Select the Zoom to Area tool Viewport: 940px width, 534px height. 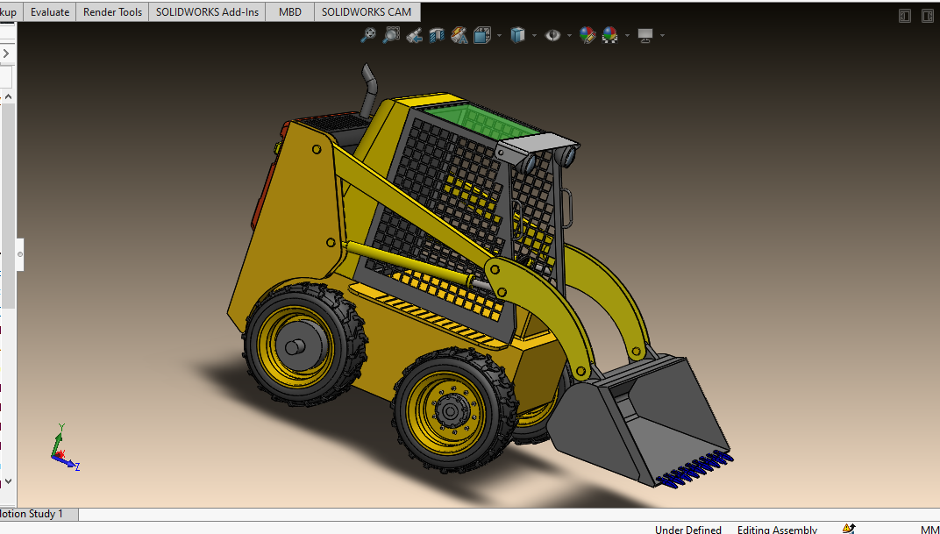[x=391, y=35]
